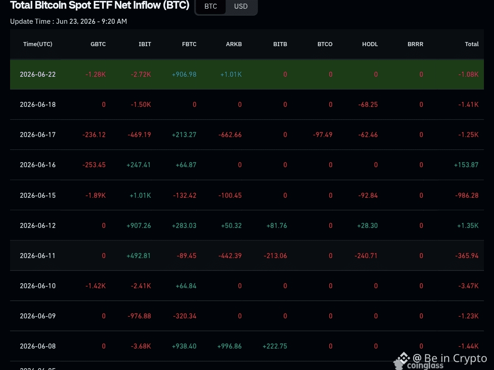Click FBTC value -132.42
The width and height of the screenshot is (494, 370).
[x=185, y=196]
